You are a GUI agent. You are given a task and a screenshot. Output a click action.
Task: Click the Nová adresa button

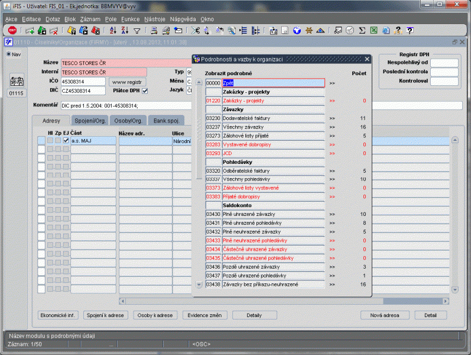pyautogui.click(x=384, y=315)
